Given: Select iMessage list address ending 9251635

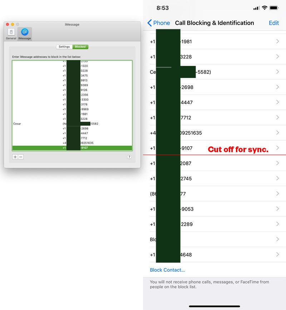Looking at the screenshot, I should coord(72,143).
